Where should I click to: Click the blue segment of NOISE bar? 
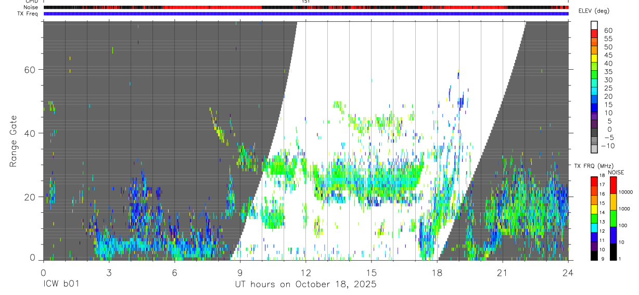coord(613,235)
